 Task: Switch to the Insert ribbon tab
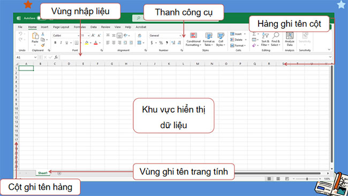click(x=44, y=27)
